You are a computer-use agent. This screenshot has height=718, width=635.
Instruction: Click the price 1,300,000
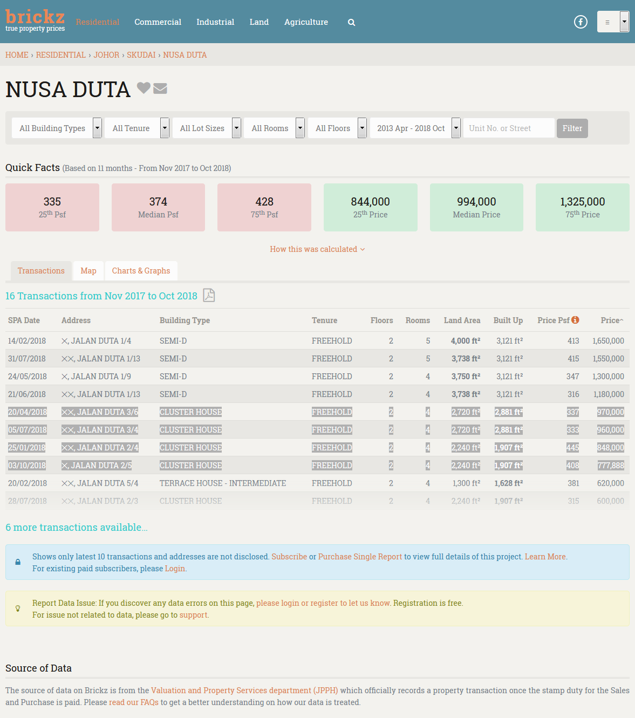pos(608,377)
